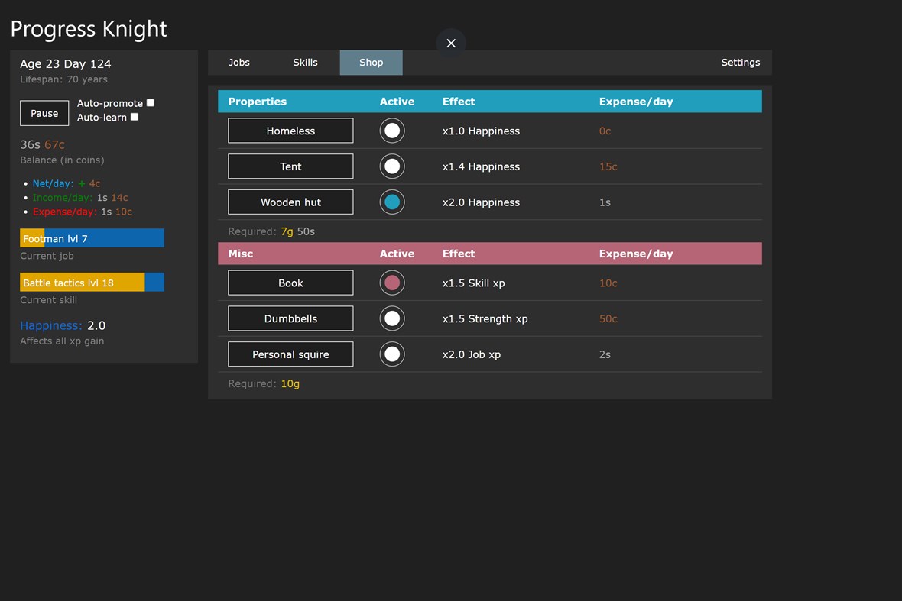902x601 pixels.
Task: Enable the Auto-promote checkbox
Action: pos(150,102)
